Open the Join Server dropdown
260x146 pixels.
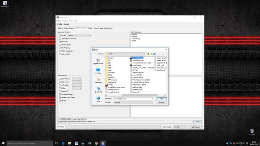tap(114, 127)
